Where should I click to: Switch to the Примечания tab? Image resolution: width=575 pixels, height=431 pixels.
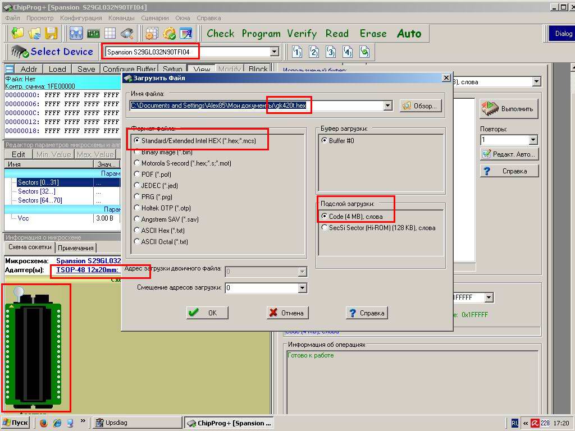click(76, 248)
